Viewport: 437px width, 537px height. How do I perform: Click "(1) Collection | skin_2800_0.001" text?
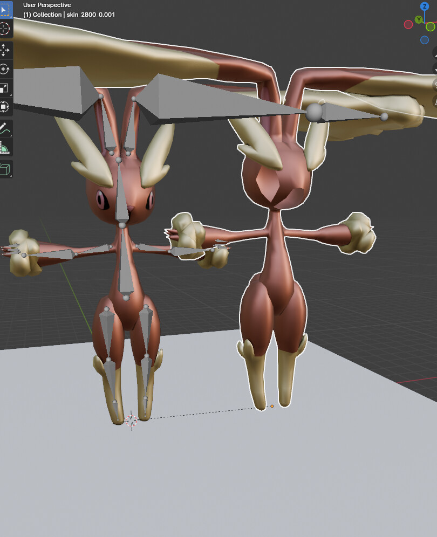pos(69,15)
